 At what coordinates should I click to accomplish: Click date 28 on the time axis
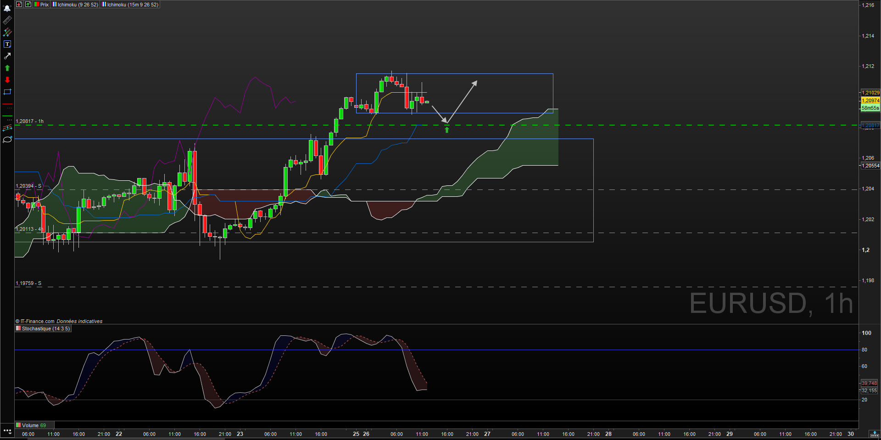pos(608,434)
